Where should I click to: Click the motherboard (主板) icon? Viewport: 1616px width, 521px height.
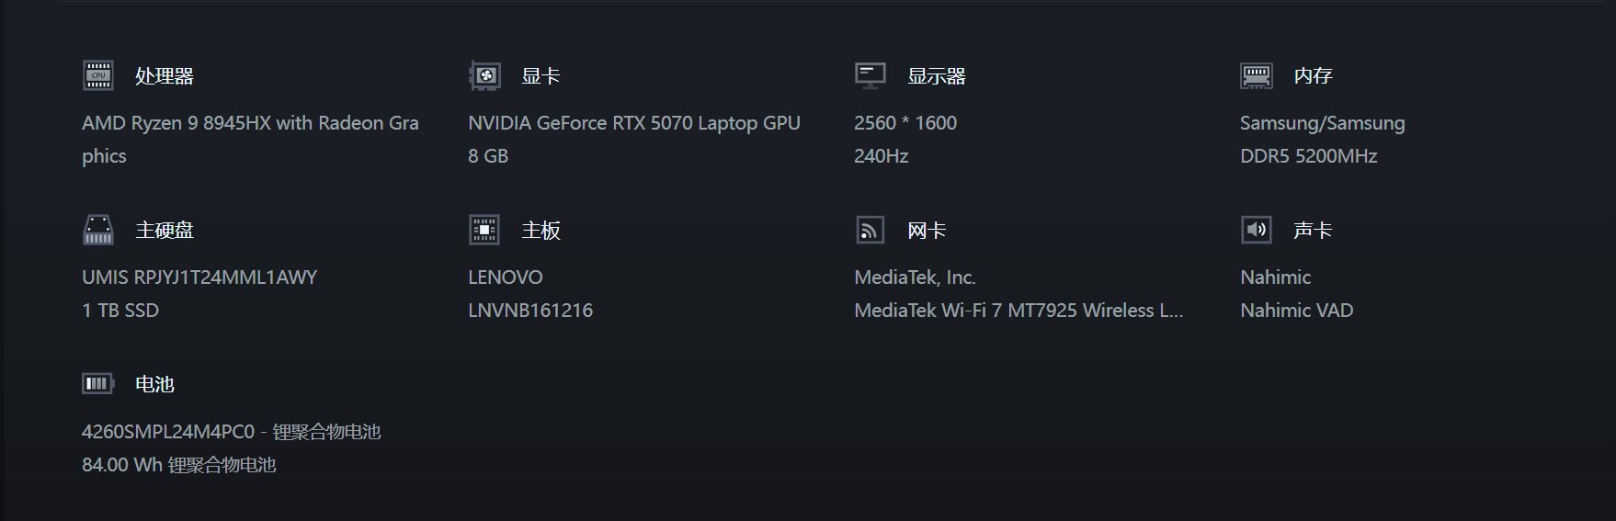[484, 230]
